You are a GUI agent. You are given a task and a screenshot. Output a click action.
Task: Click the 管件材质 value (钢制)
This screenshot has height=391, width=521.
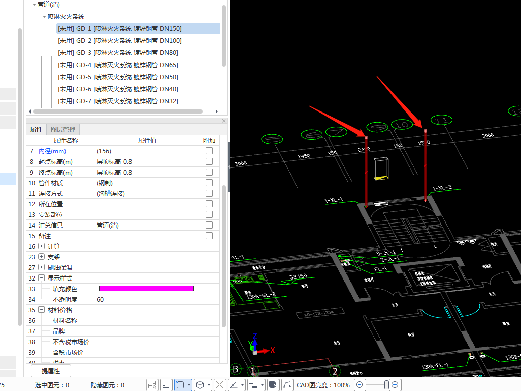point(147,183)
